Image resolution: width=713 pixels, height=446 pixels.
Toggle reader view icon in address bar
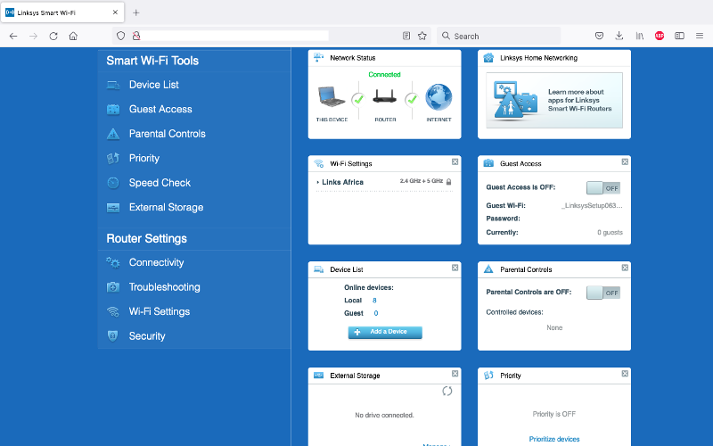click(x=406, y=36)
